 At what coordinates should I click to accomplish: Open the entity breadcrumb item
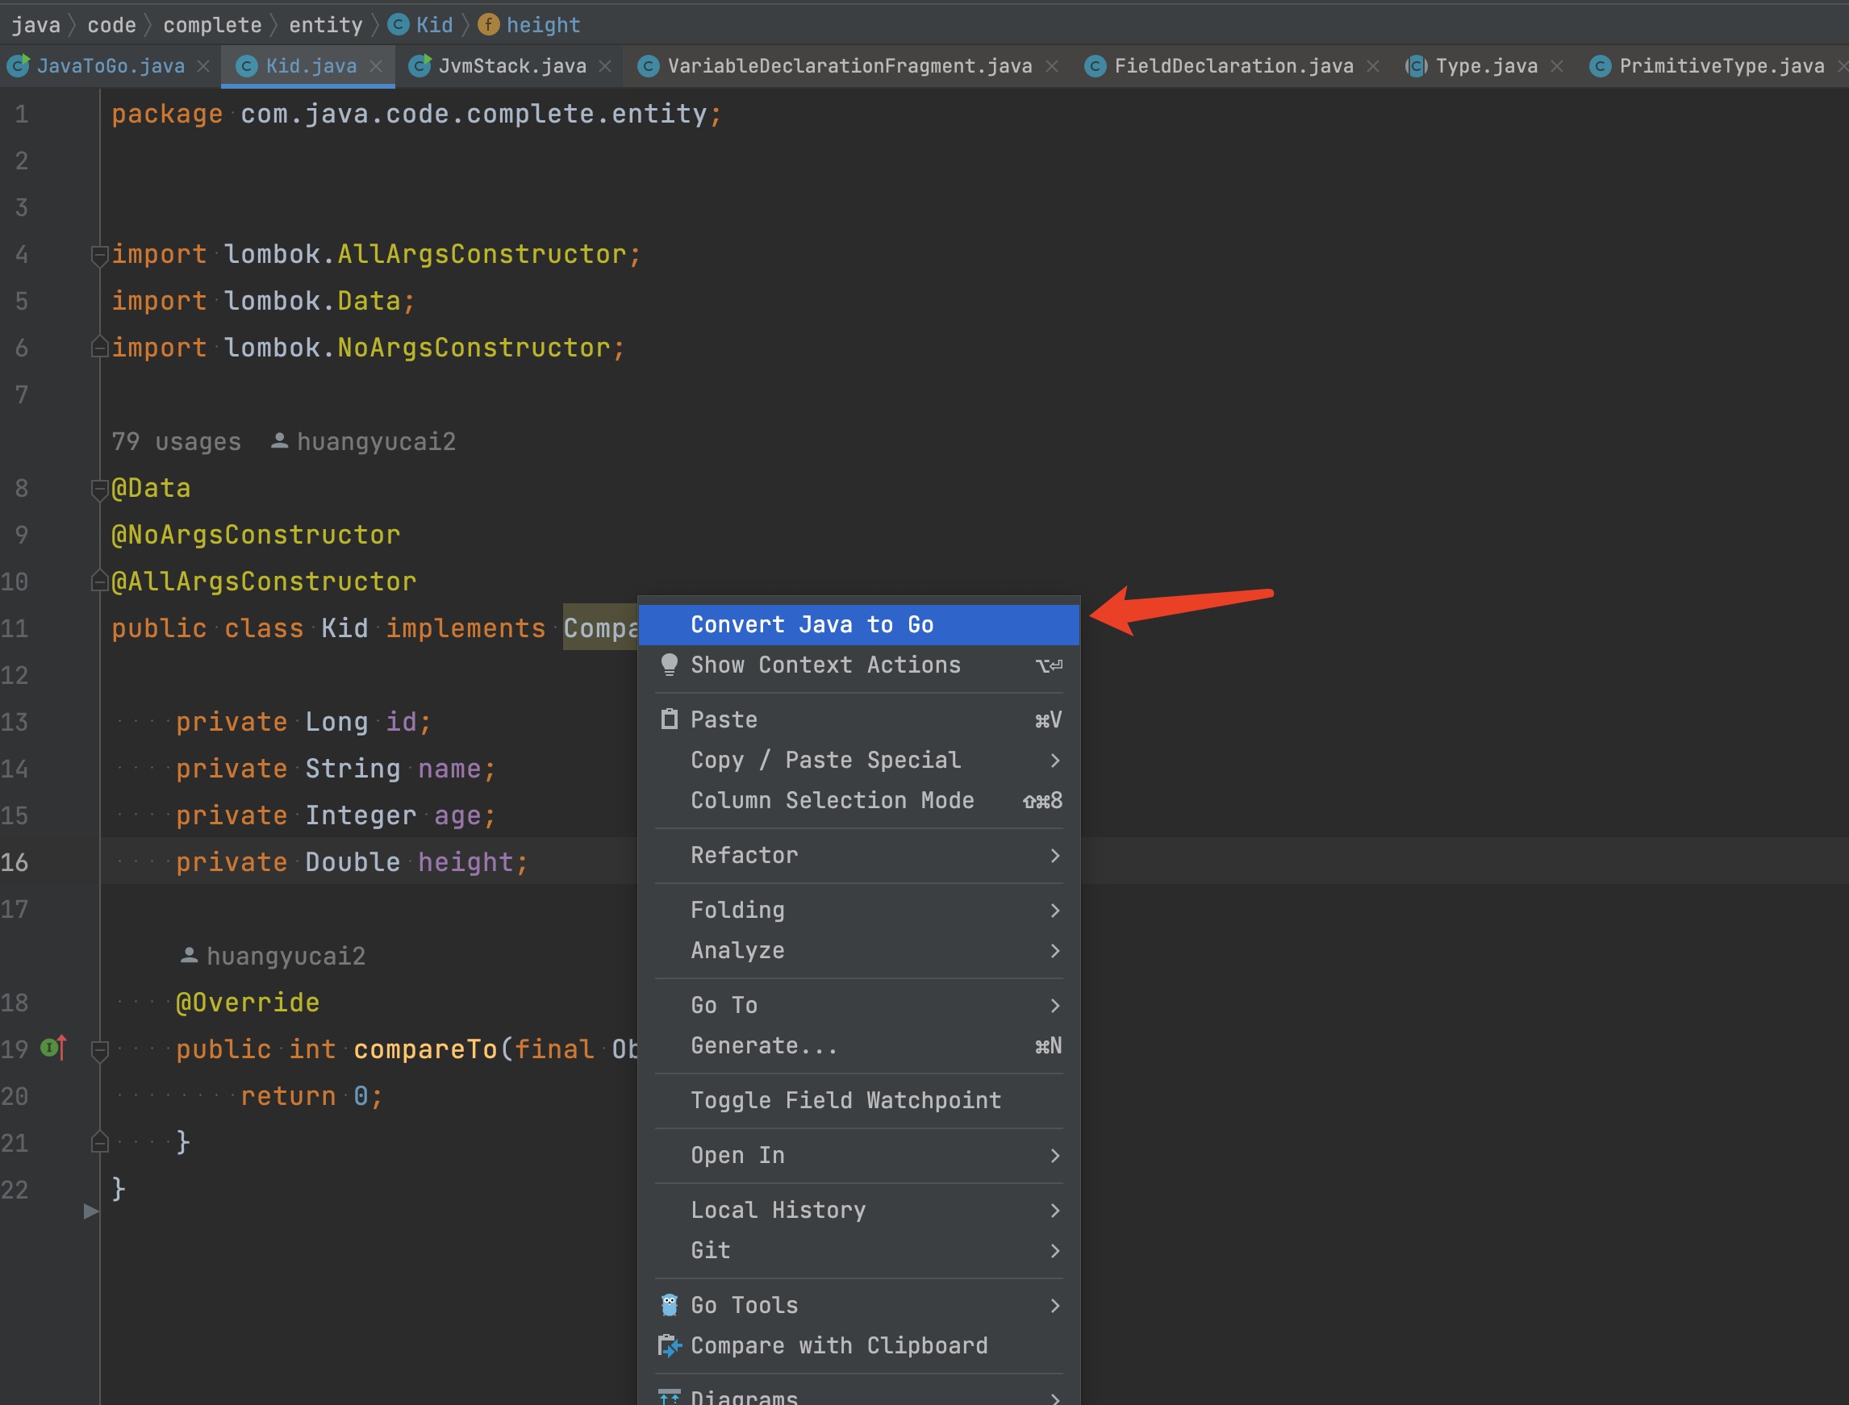point(325,24)
